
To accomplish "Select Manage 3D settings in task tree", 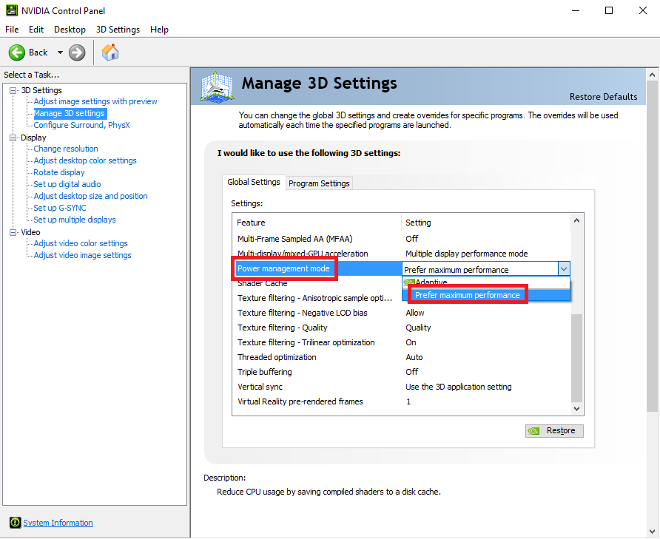I will 69,113.
